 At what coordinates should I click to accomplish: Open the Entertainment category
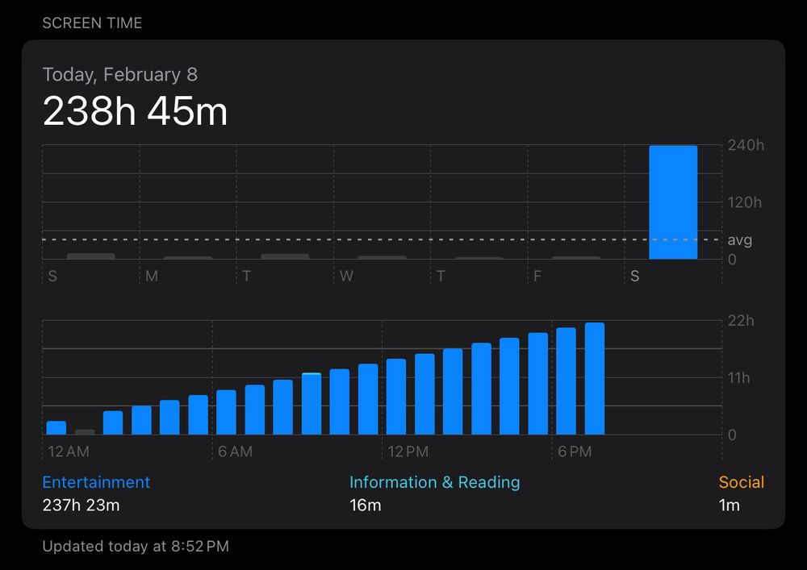95,482
